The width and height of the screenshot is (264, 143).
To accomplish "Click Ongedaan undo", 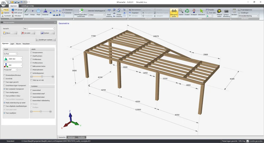I will point(134,13).
